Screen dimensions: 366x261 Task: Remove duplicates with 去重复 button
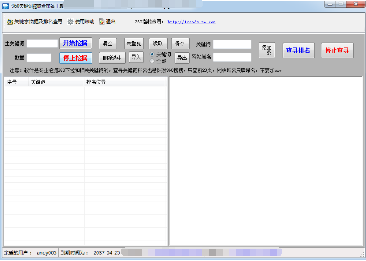[x=134, y=44]
